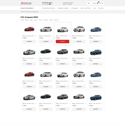
Task: Click the EVALIKE logo
Action: 26,3
